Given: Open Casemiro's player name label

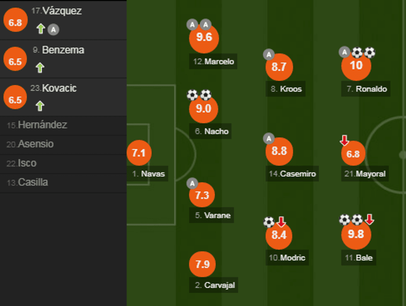Looking at the screenshot, I should (x=292, y=174).
